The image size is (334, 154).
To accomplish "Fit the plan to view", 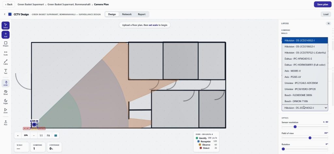I will pos(48,135).
